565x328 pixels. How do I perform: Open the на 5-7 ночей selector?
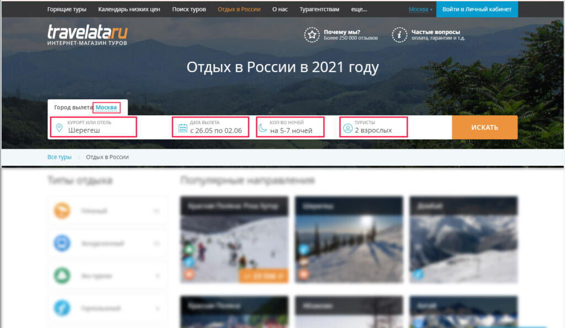click(290, 127)
